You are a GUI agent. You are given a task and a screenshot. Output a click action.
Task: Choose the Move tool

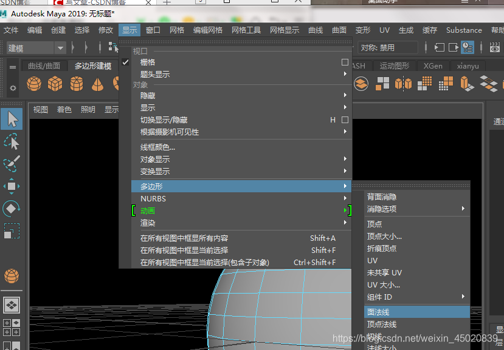click(12, 186)
